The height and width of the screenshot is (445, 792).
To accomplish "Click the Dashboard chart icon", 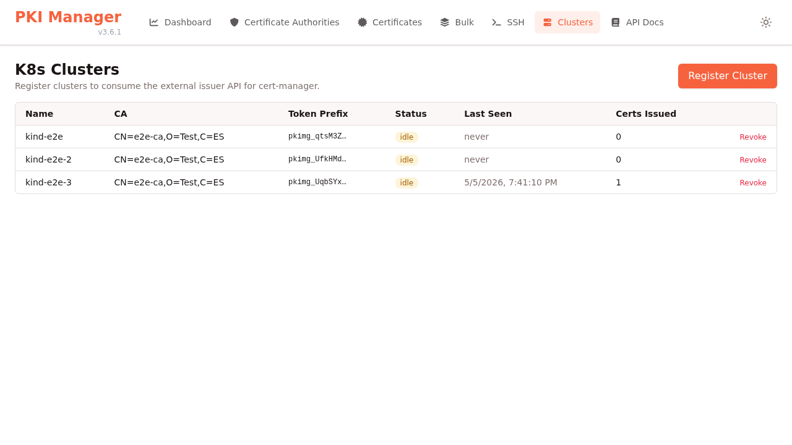I will tap(154, 22).
